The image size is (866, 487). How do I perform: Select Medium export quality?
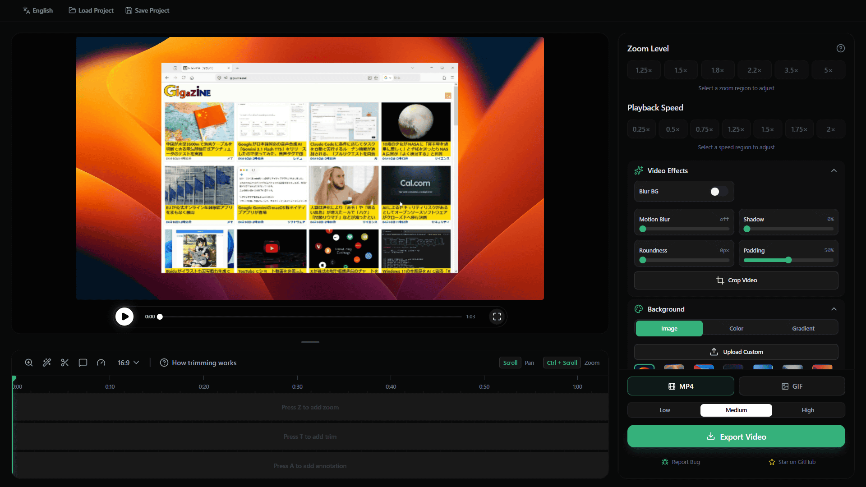(x=736, y=410)
